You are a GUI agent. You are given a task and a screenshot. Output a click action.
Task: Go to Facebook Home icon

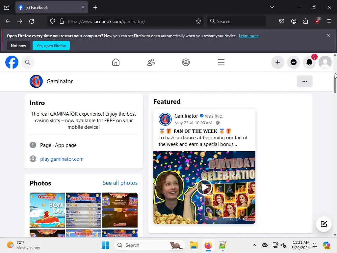coord(116,62)
